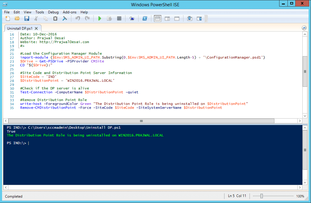Click script pane scroll down arrow
The width and height of the screenshot is (311, 203).
tap(305, 116)
